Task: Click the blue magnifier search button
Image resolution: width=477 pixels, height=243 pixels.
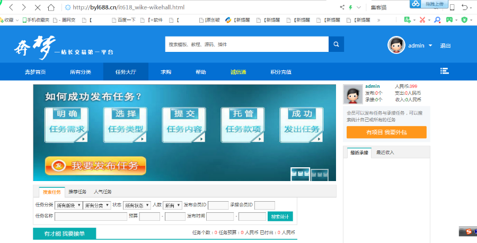Action: point(336,44)
